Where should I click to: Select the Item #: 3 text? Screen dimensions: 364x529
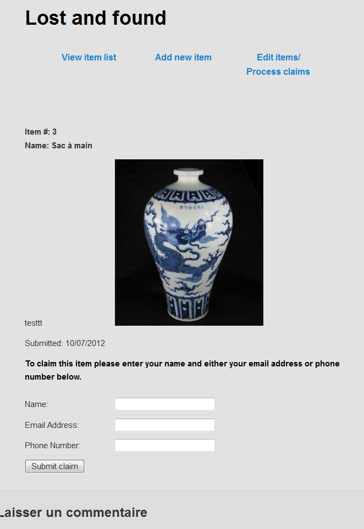[x=41, y=132]
